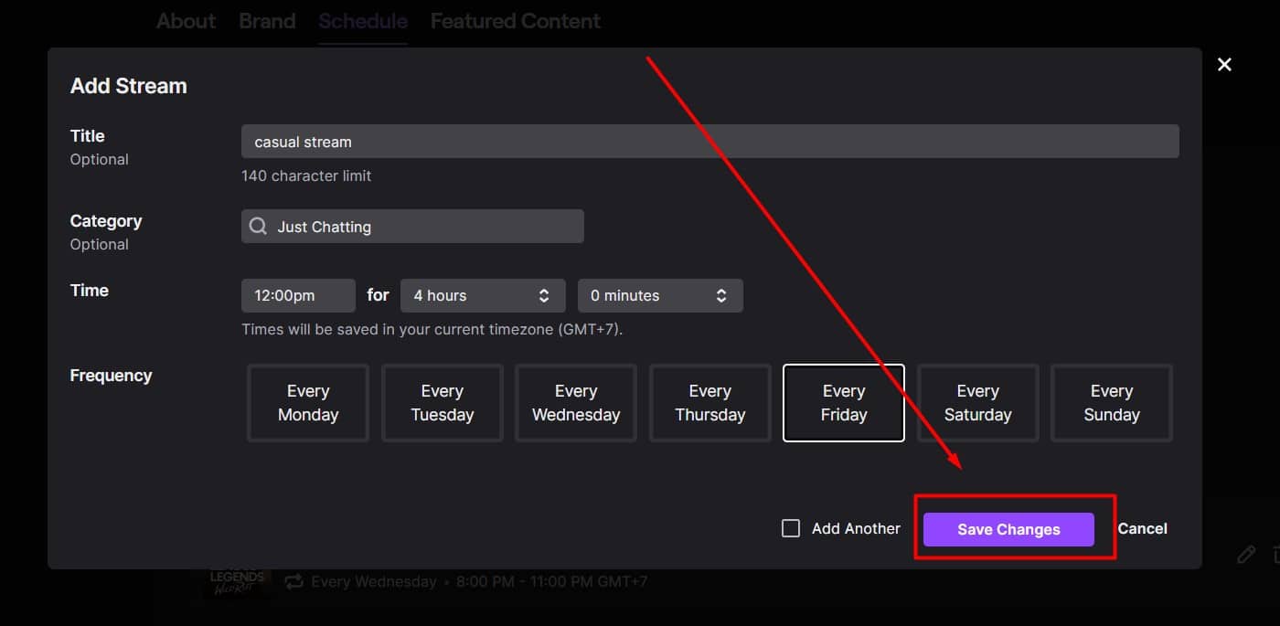Click the recurring repeat icon next to Every Wednesday
Viewport: 1280px width, 626px height.
point(292,581)
